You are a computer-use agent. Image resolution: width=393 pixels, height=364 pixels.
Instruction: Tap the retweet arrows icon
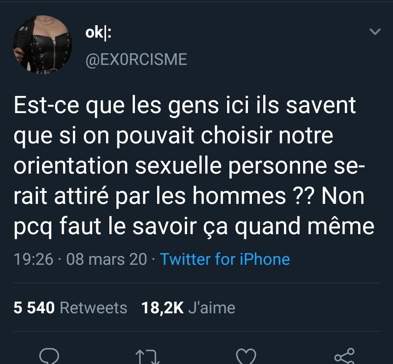click(147, 357)
